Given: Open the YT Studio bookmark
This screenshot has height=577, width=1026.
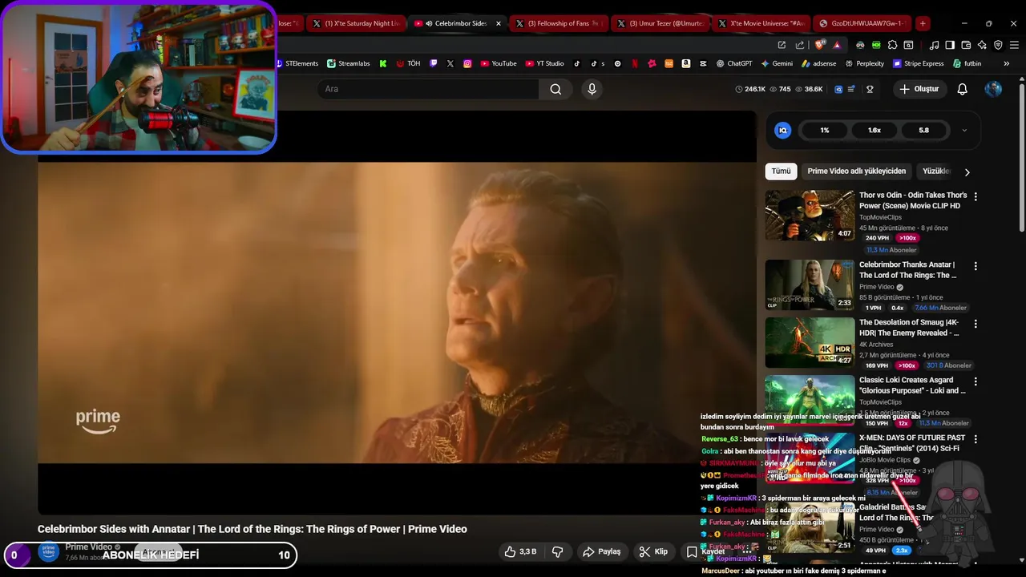Looking at the screenshot, I should point(544,63).
